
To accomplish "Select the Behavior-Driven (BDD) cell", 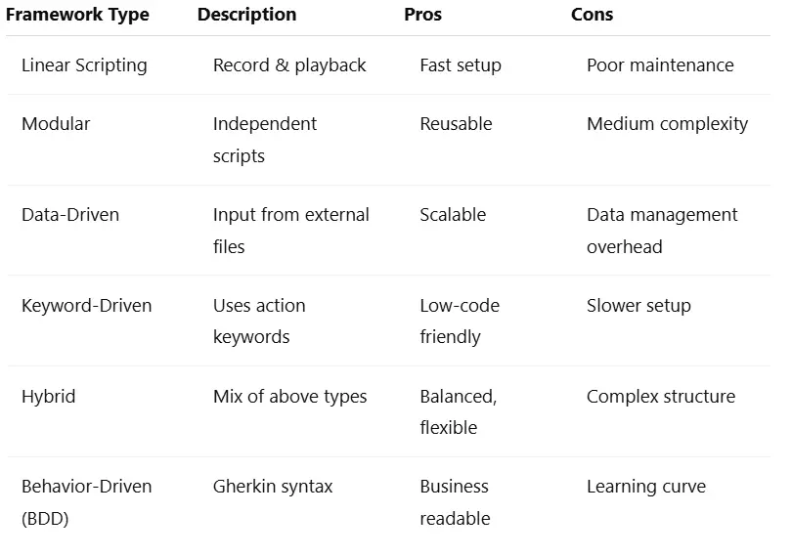I will click(x=86, y=502).
